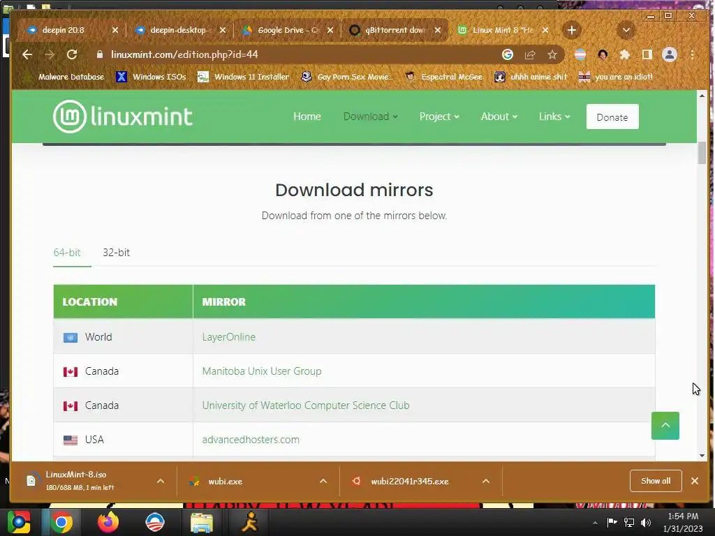Open the Google icon in address bar

click(x=508, y=54)
